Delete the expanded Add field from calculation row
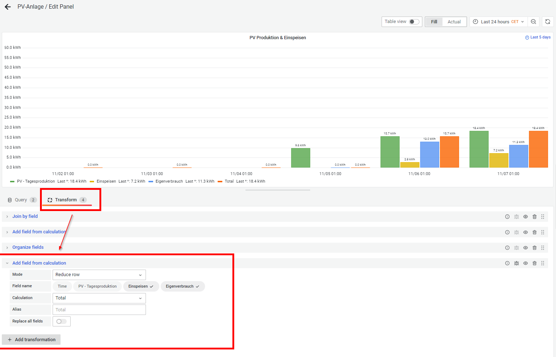556x357 pixels. [x=534, y=263]
